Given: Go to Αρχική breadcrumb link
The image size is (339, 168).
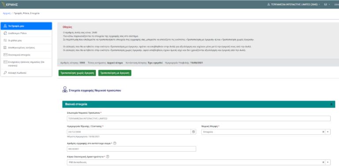Looking at the screenshot, I should pyautogui.click(x=7, y=13).
